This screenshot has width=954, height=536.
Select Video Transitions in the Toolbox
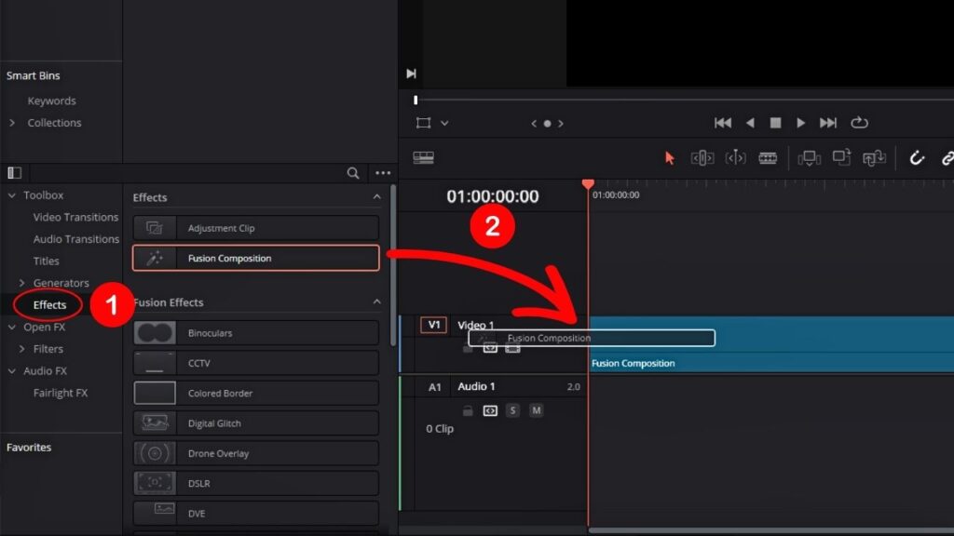pyautogui.click(x=75, y=217)
